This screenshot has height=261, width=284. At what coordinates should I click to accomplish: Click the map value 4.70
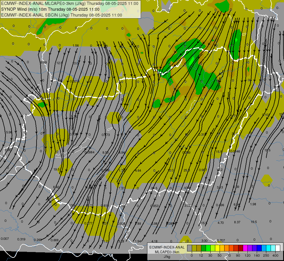tap(220, 223)
